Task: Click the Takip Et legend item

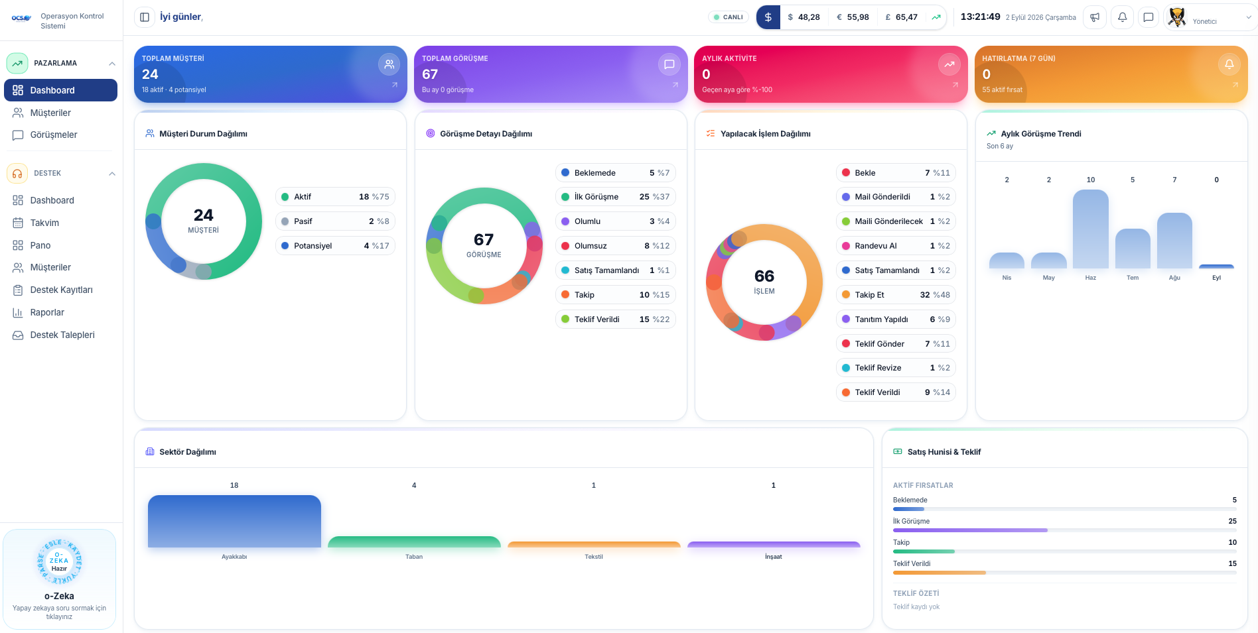Action: (x=896, y=295)
